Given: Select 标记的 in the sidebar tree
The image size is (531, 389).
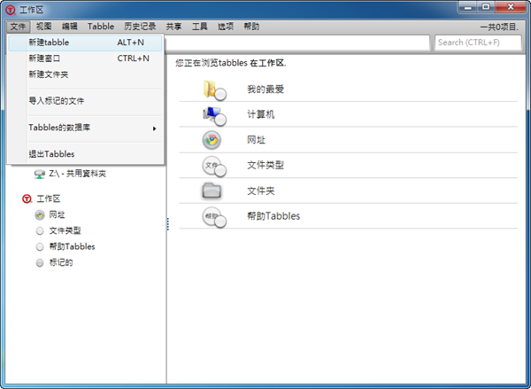Looking at the screenshot, I should coord(61,262).
